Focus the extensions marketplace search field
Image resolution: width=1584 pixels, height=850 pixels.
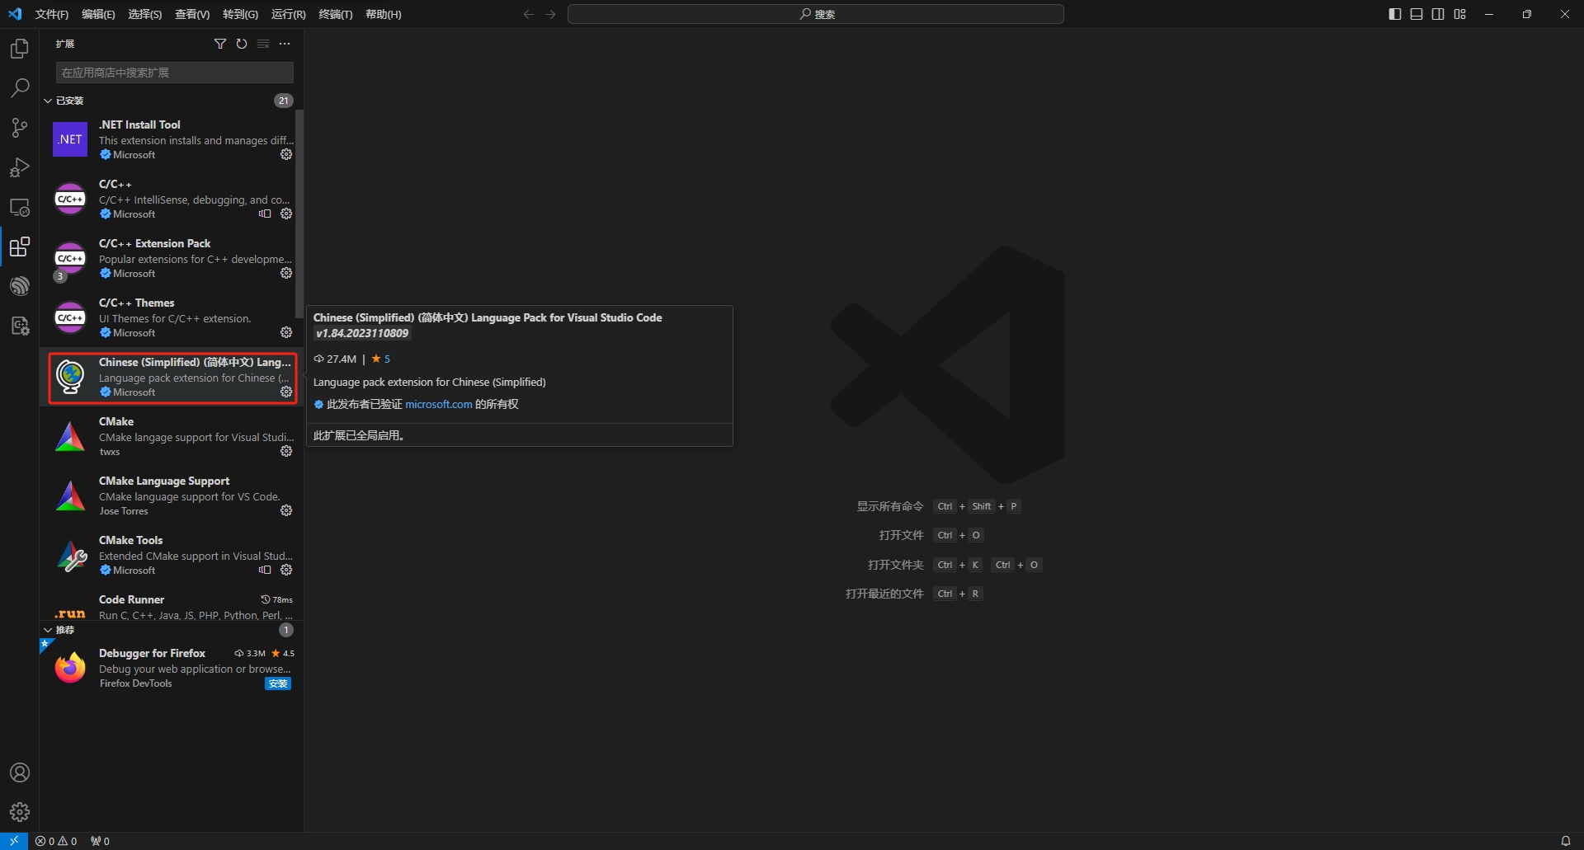175,73
